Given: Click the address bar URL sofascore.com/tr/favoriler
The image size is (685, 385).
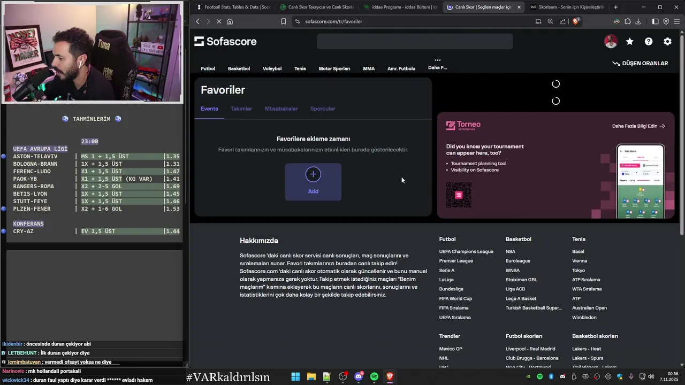Looking at the screenshot, I should [x=334, y=21].
